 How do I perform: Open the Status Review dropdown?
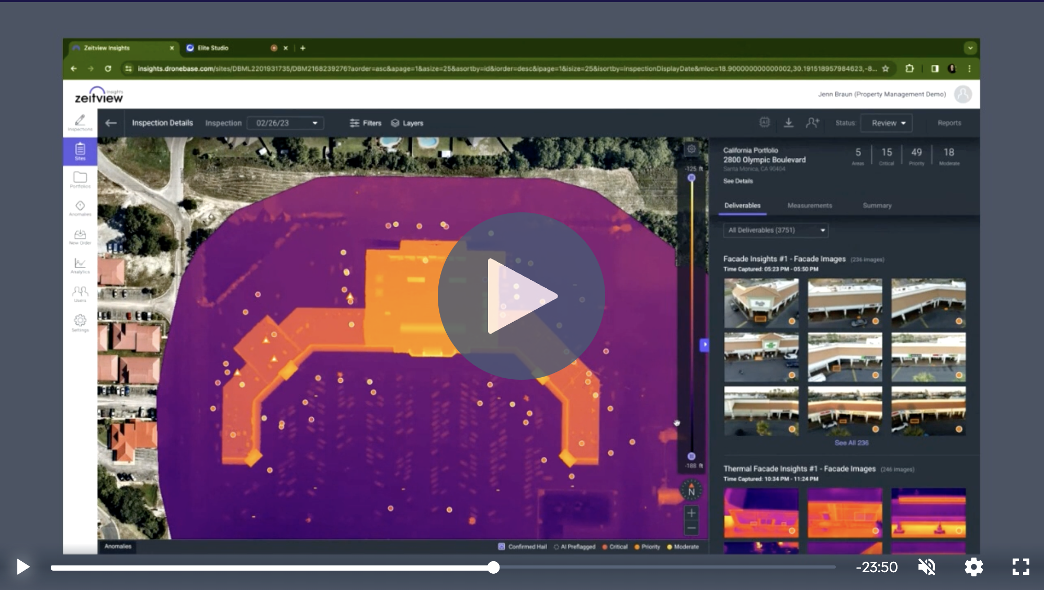887,123
